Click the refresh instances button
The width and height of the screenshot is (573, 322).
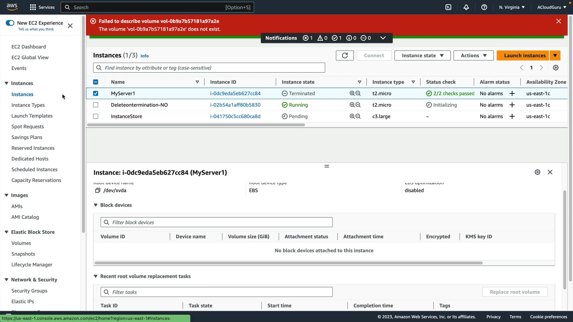(345, 55)
